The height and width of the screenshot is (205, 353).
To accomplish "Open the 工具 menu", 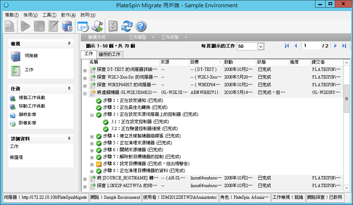I will (x=49, y=15).
